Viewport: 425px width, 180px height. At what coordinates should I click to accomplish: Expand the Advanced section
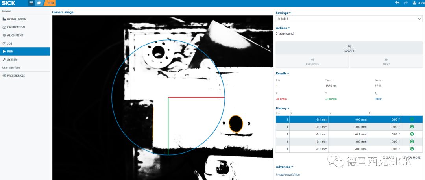[x=284, y=167]
